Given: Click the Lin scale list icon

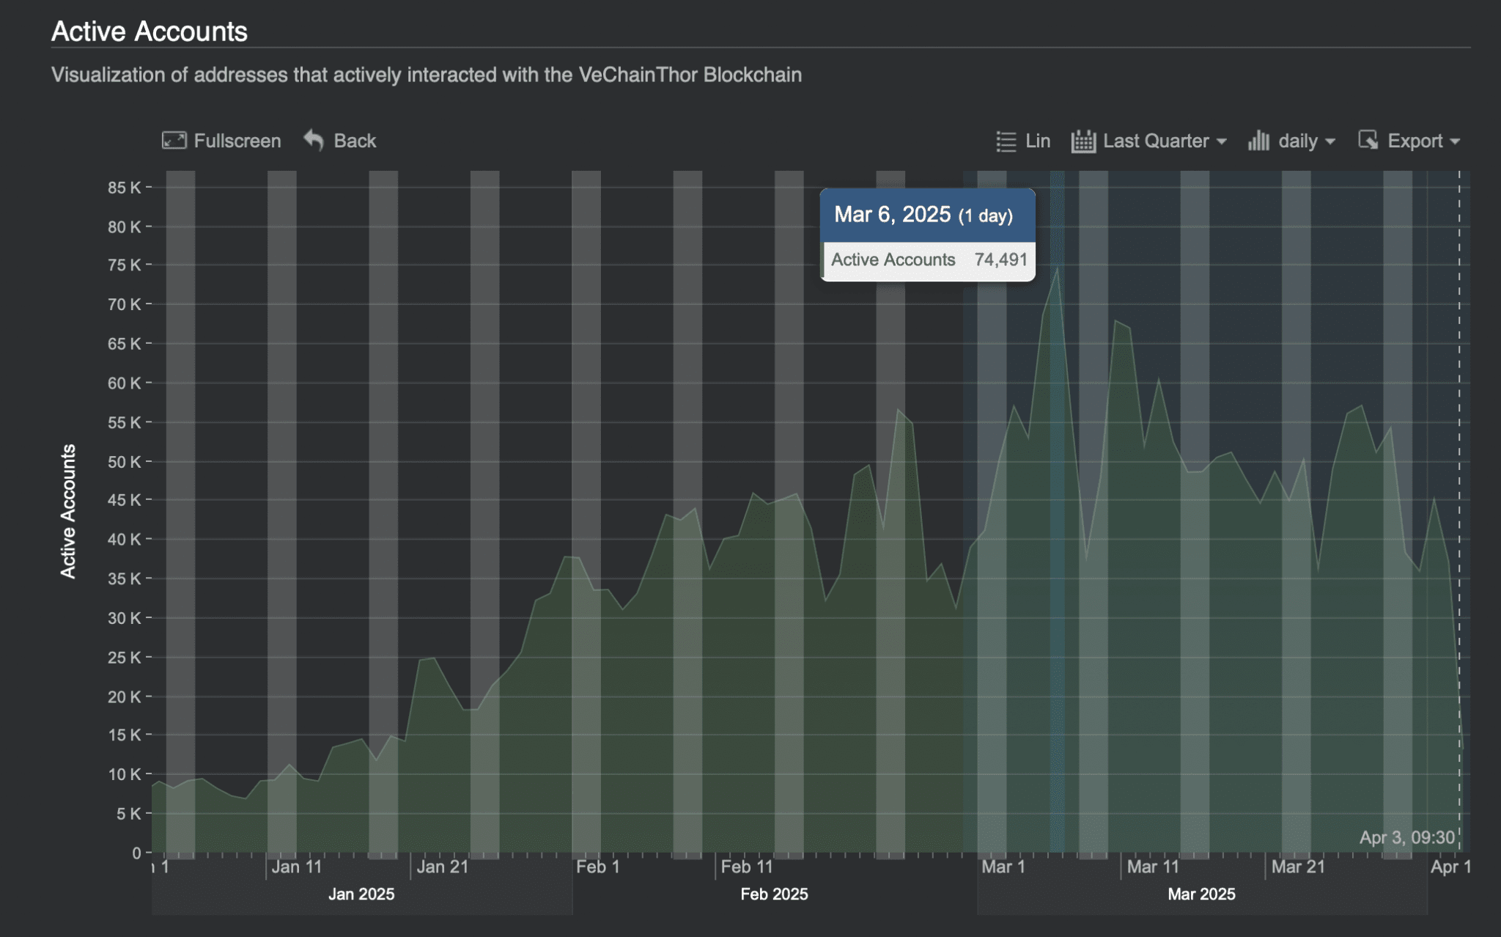Looking at the screenshot, I should point(1006,141).
